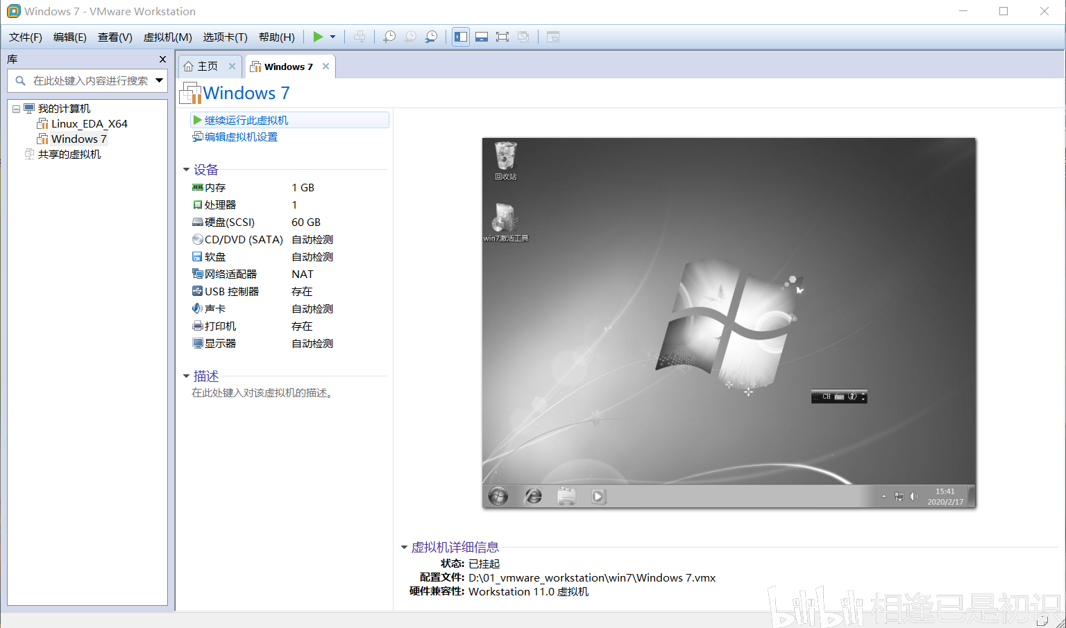Collapse the 设备 section
The height and width of the screenshot is (628, 1066).
point(186,170)
